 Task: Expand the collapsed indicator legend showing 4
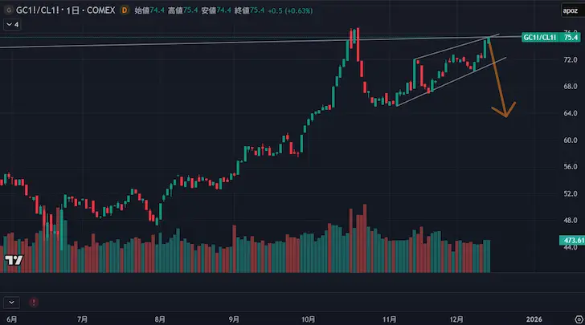pos(13,25)
